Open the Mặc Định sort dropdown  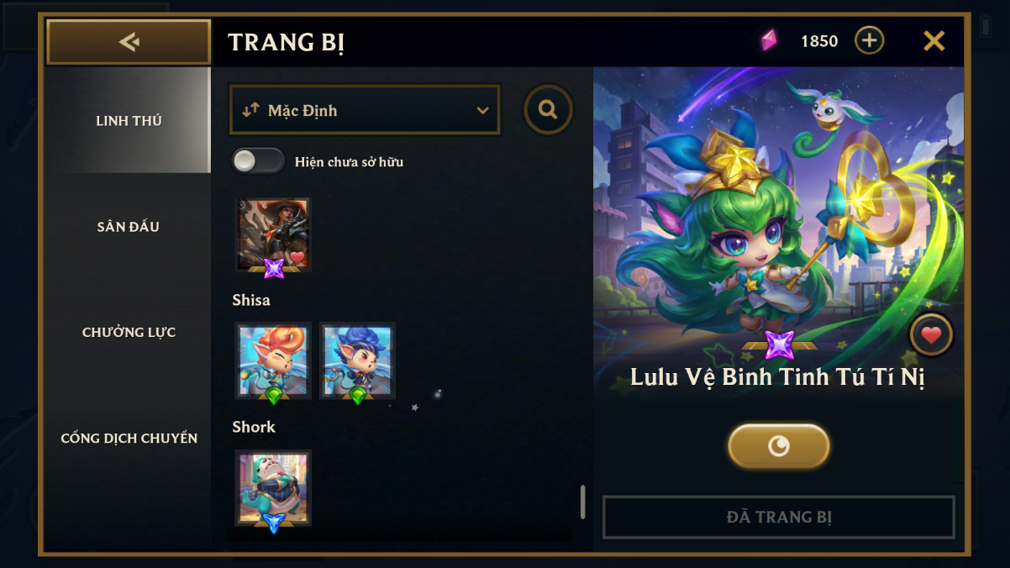(x=365, y=110)
